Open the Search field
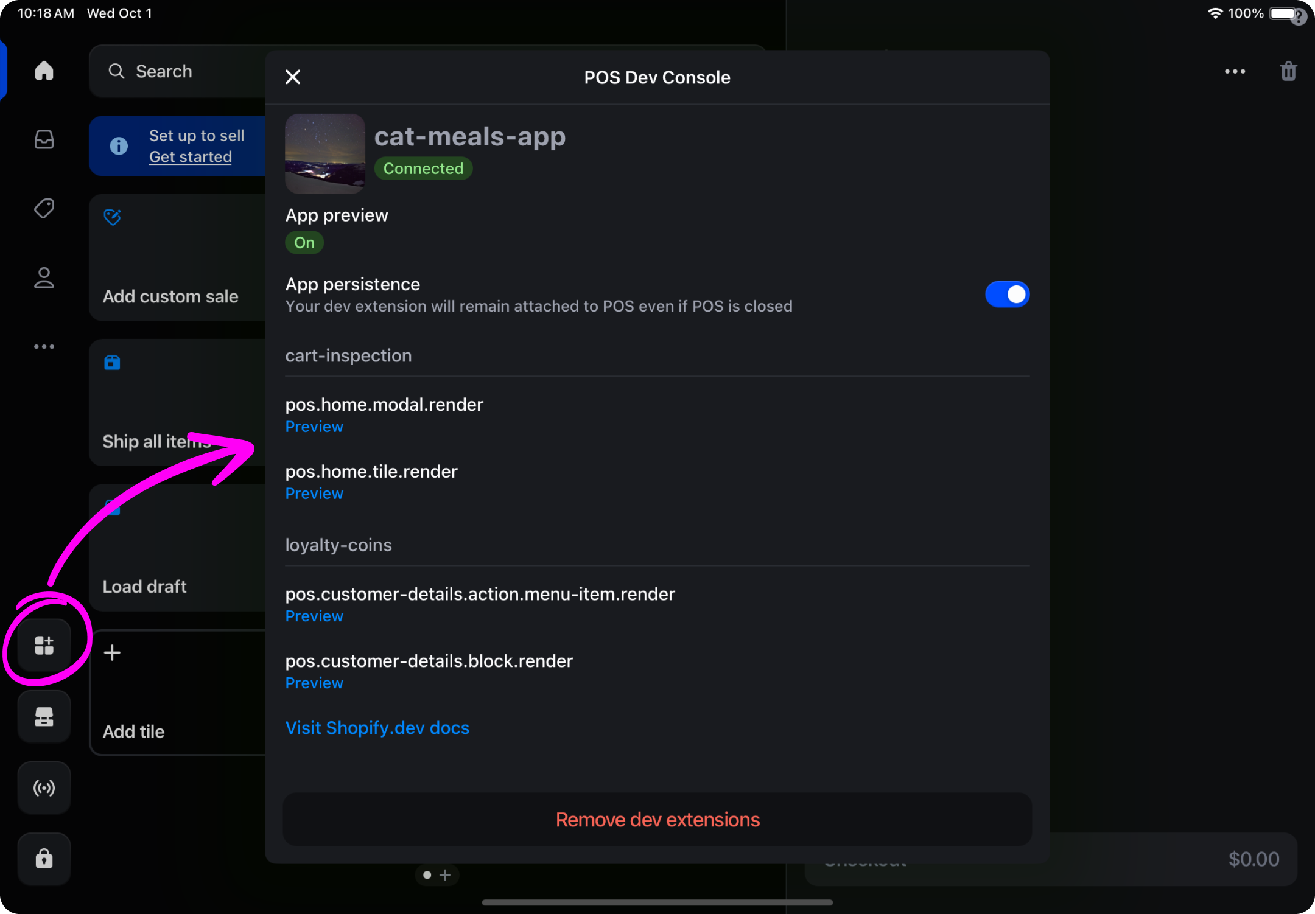This screenshot has height=914, width=1315. point(162,71)
